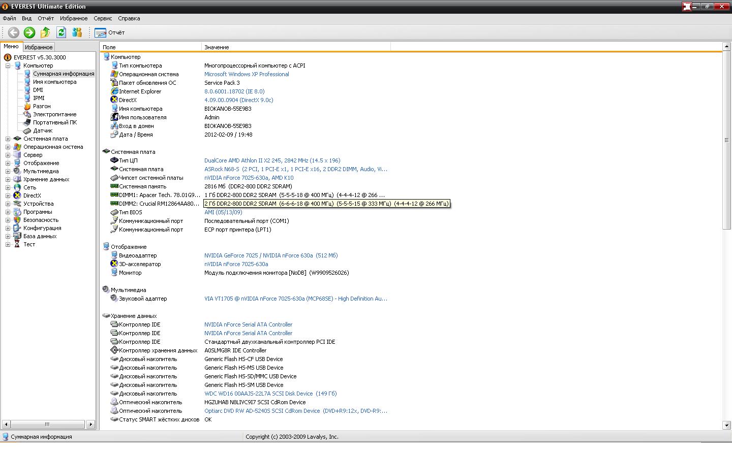Click the Значение column header

[296, 47]
